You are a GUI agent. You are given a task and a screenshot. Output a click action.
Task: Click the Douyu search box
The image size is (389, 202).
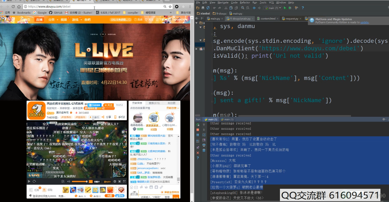[x=121, y=19]
